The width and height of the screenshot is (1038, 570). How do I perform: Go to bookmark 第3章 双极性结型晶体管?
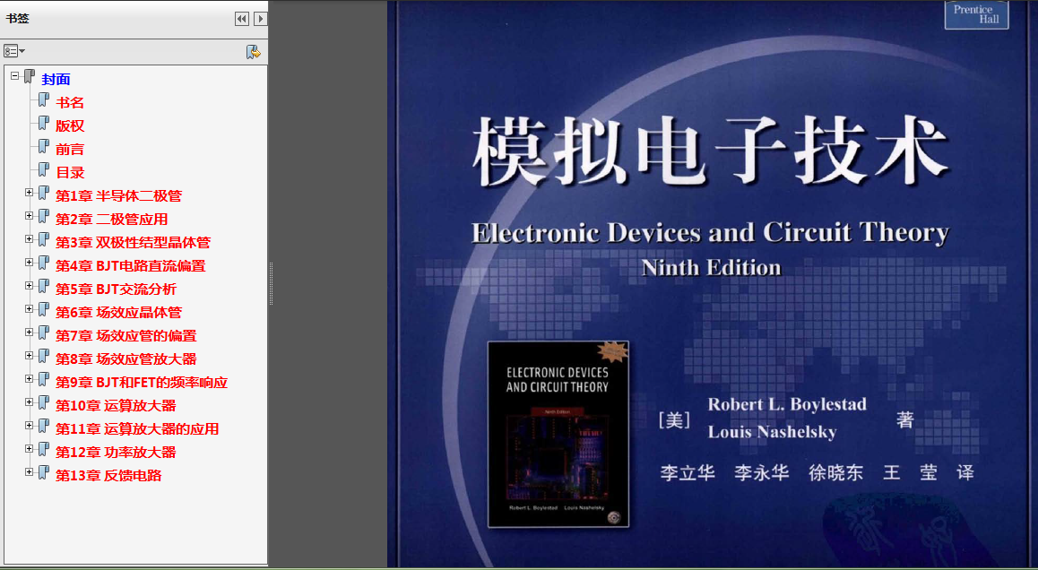coord(133,242)
